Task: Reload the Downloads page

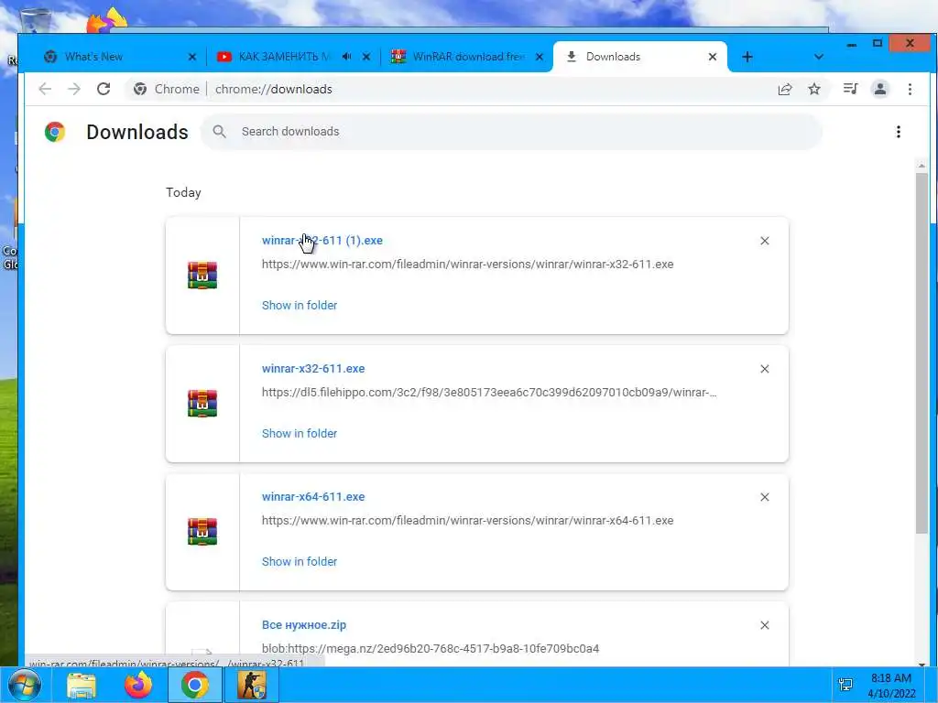Action: [x=104, y=89]
